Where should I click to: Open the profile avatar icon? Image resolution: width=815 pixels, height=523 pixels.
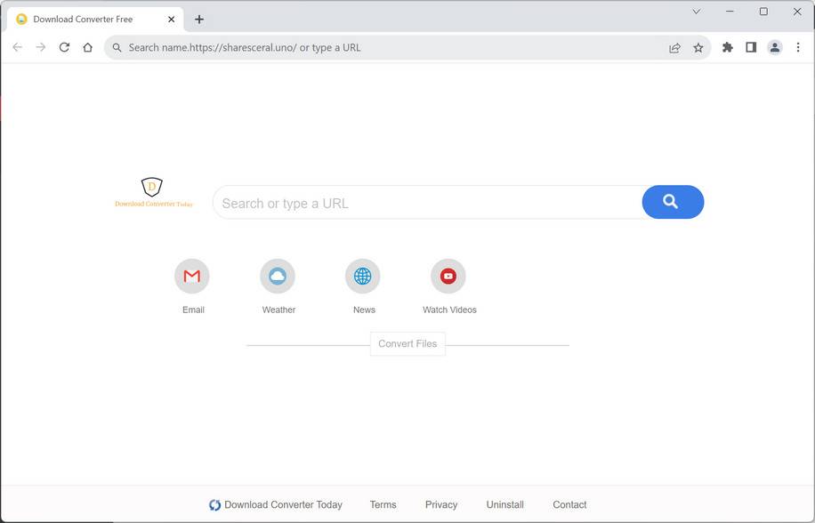pyautogui.click(x=773, y=47)
